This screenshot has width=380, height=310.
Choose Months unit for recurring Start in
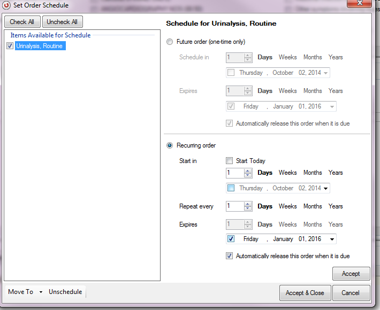coord(313,173)
